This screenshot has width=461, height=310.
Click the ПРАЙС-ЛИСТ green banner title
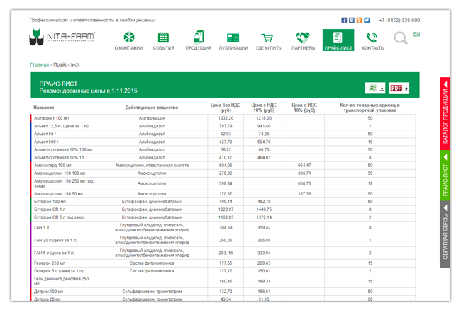pyautogui.click(x=58, y=84)
